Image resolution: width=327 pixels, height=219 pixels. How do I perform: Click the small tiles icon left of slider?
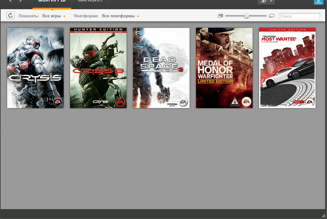[220, 16]
